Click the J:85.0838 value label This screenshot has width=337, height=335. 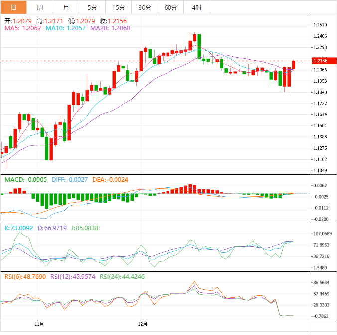click(85, 228)
